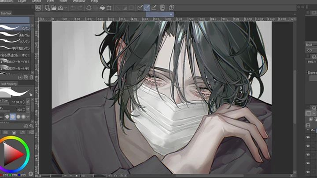
Task: Toggle visibility of the bottom visible layer eye
Action: coord(308,172)
